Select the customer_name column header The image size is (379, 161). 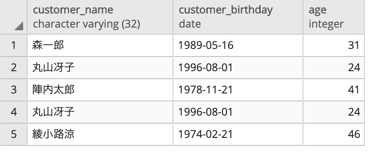click(x=100, y=17)
